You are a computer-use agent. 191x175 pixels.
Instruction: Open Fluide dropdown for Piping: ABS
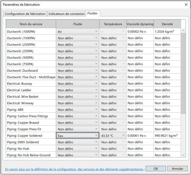coord(77,110)
